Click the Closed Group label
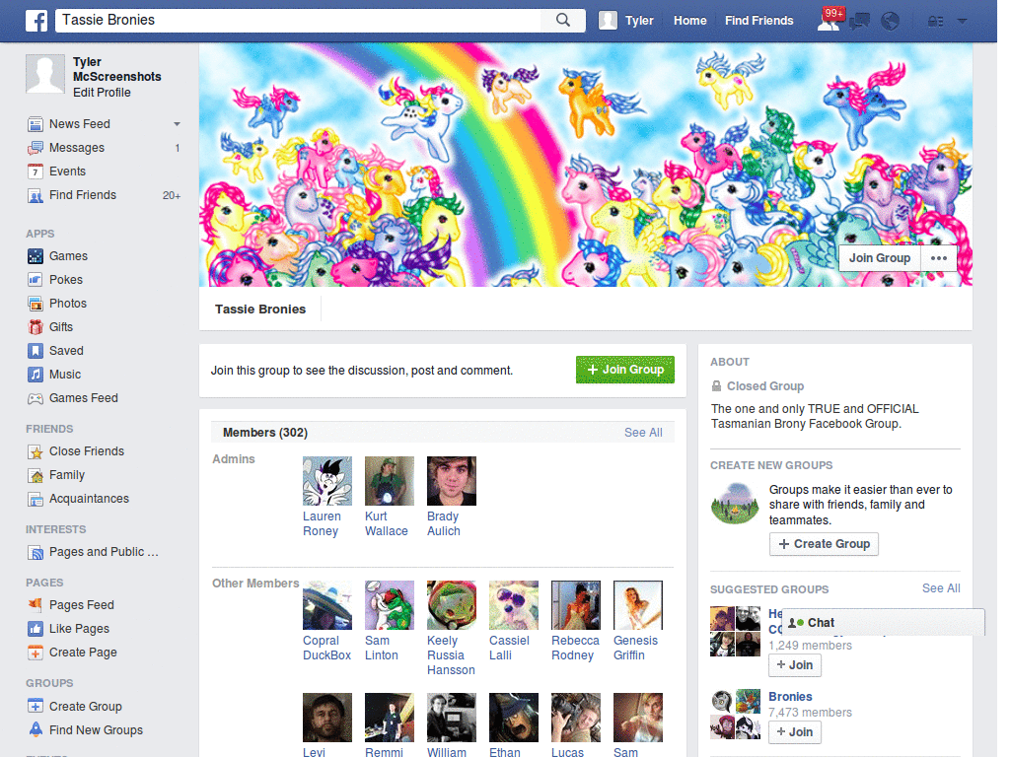Image resolution: width=1010 pixels, height=757 pixels. coord(765,386)
